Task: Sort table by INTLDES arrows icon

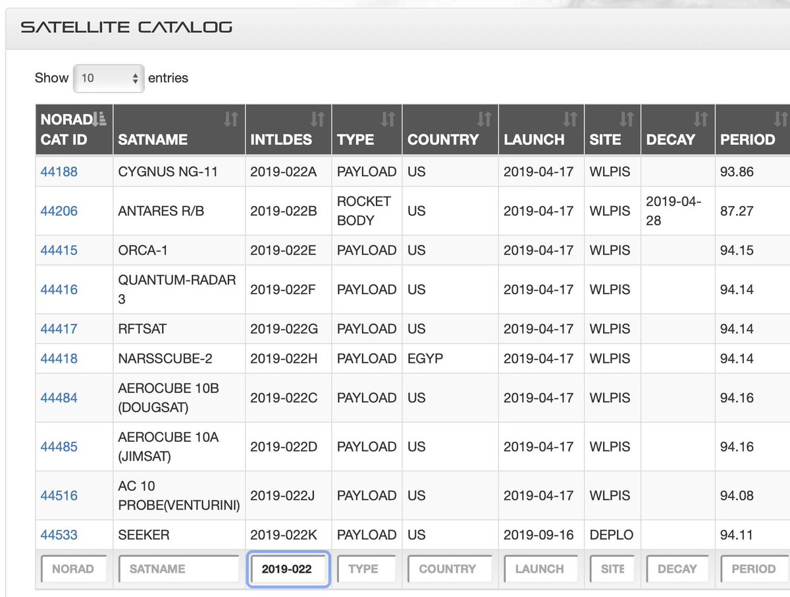Action: (x=317, y=119)
